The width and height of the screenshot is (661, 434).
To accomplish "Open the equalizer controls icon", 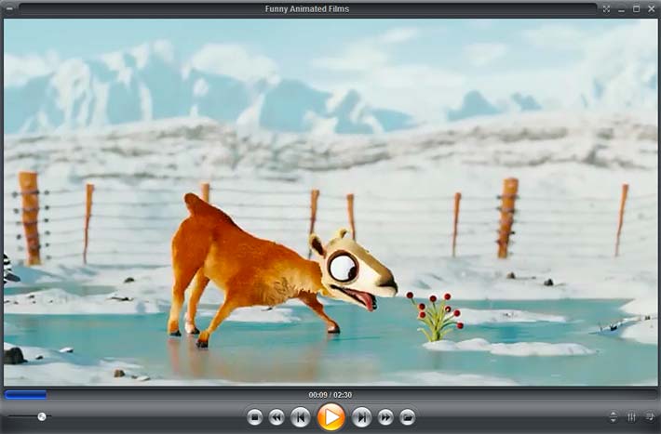I will [x=631, y=416].
